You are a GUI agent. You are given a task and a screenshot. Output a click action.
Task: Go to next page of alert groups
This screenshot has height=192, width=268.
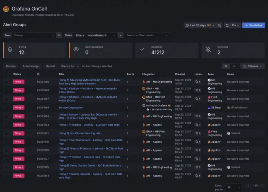[262, 186]
